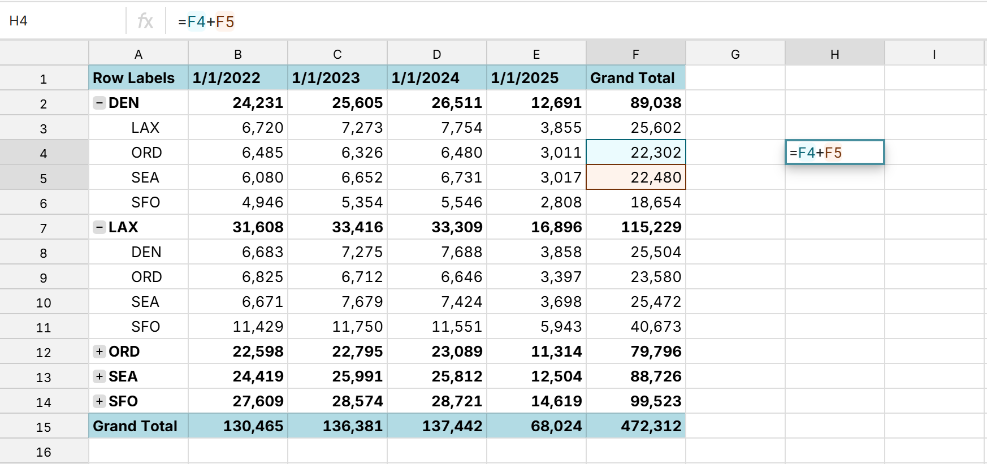This screenshot has height=464, width=987.
Task: Select column G header
Action: (x=735, y=54)
